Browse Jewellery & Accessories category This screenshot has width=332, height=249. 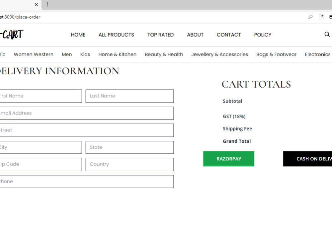coord(219,54)
